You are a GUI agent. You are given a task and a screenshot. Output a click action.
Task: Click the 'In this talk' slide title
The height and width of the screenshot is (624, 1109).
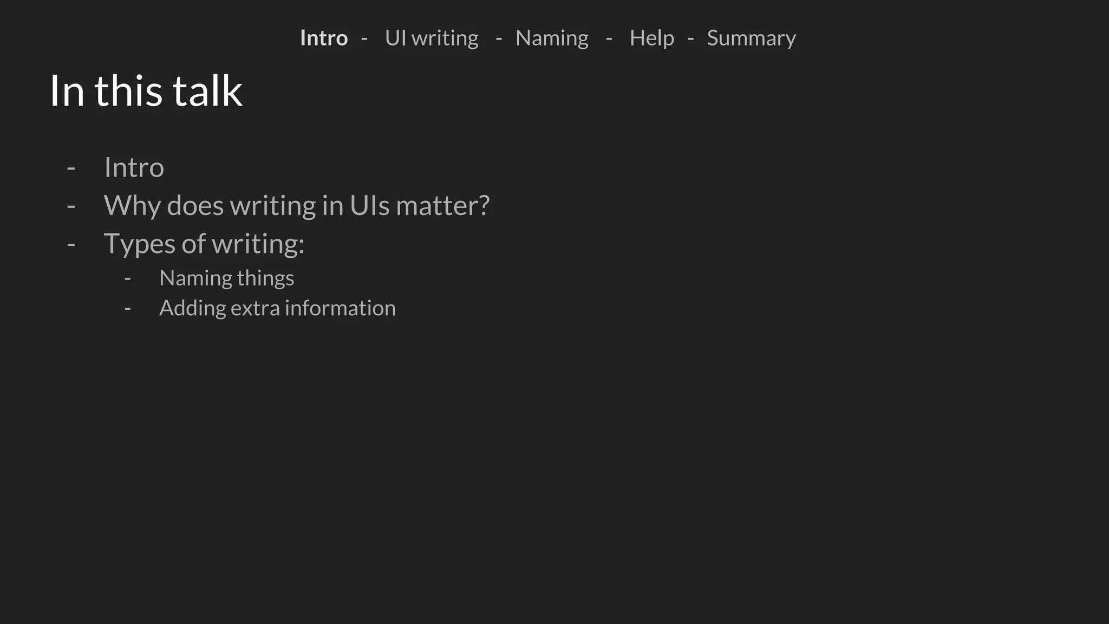point(146,90)
